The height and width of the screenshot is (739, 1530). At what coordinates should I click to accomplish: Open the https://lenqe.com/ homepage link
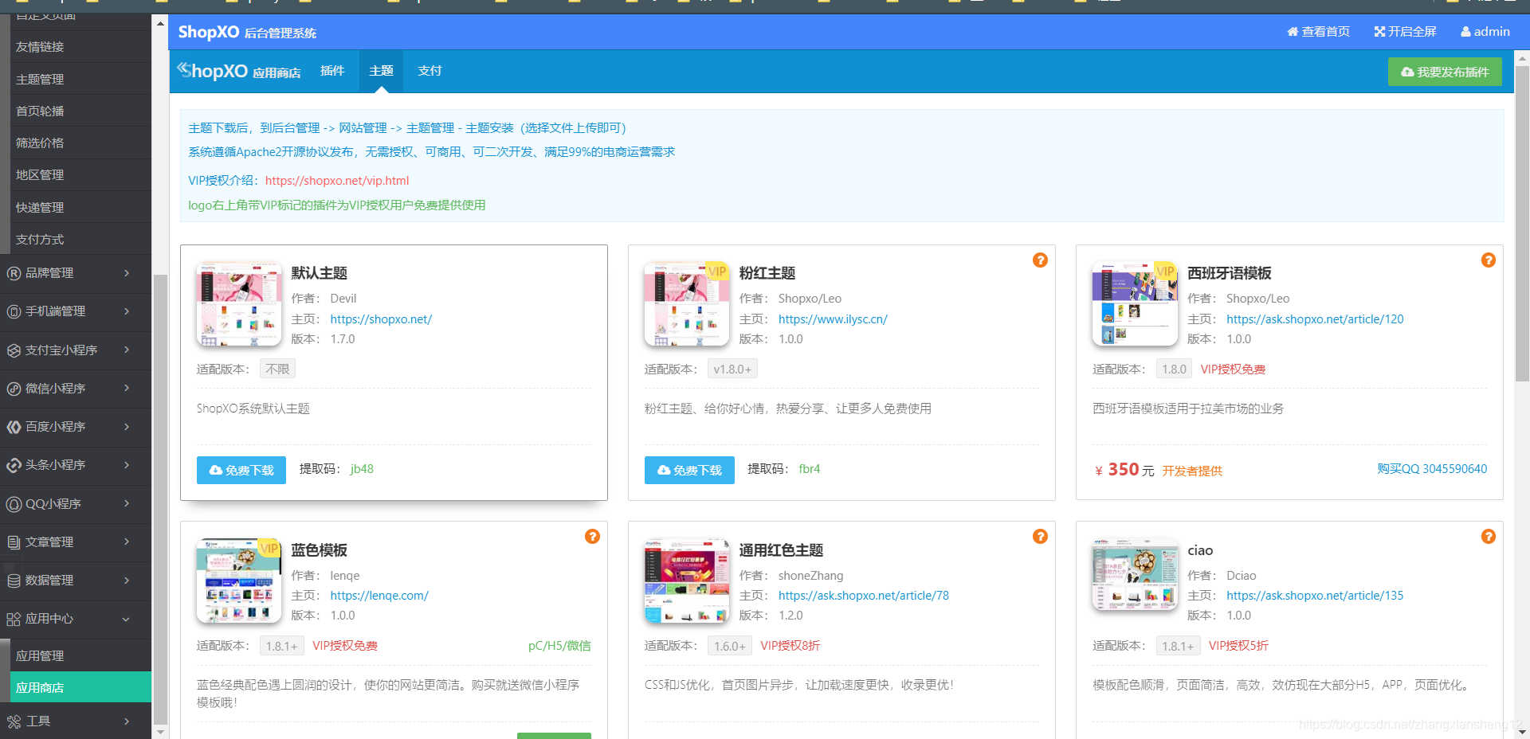(x=379, y=596)
